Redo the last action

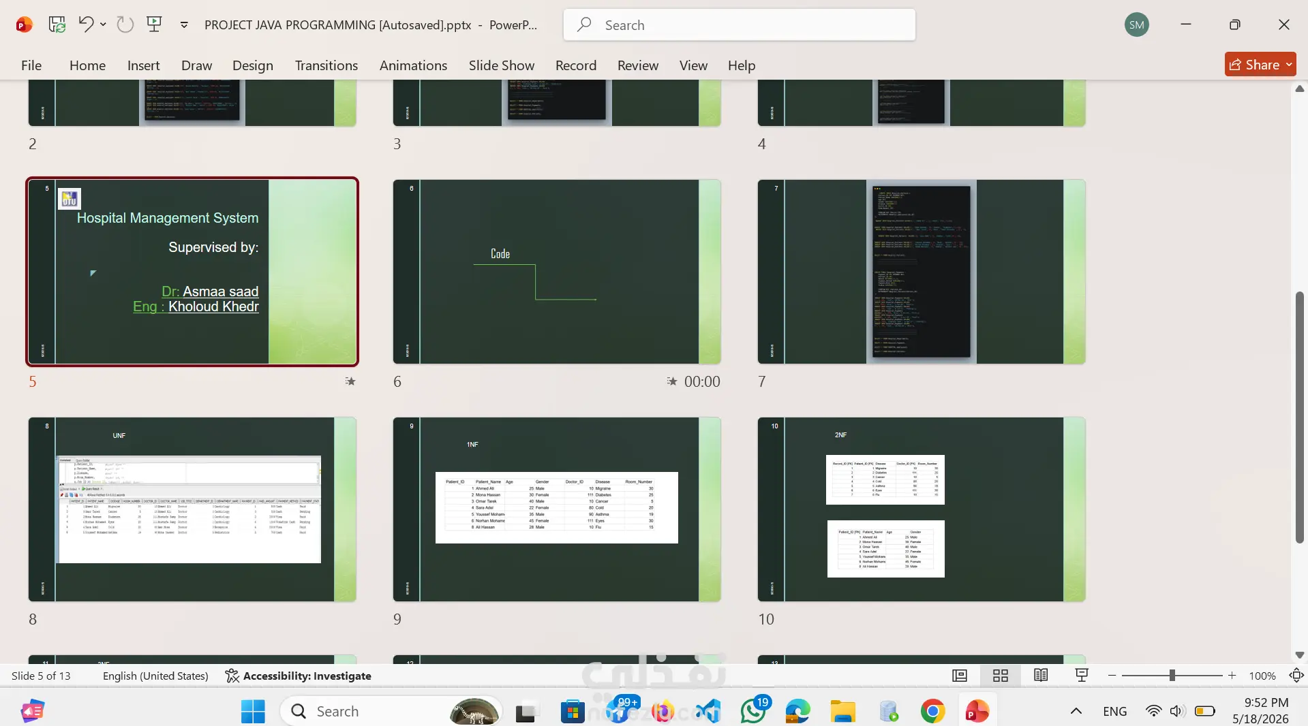[125, 25]
